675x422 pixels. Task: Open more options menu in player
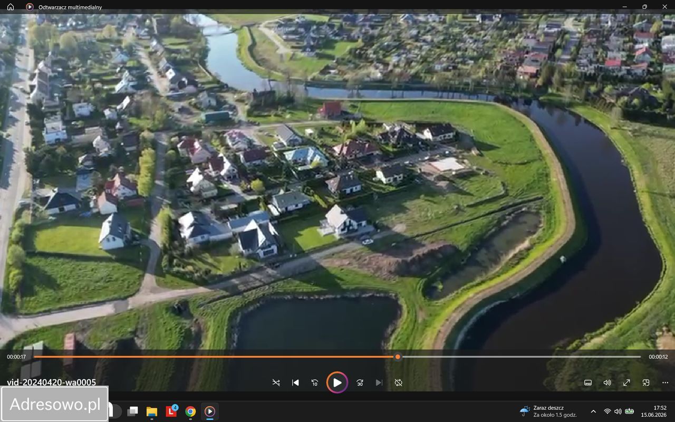coord(664,382)
